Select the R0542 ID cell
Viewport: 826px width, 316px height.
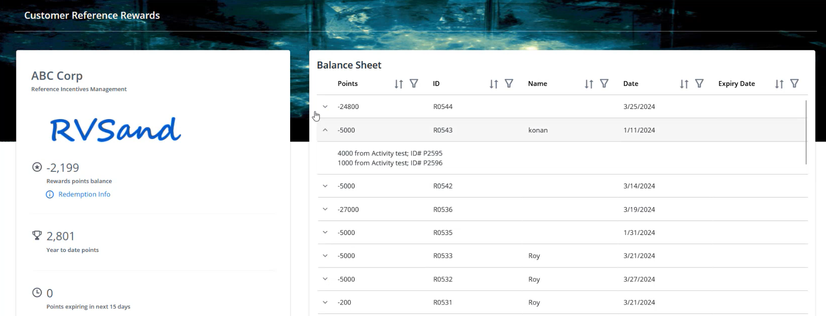[x=443, y=186]
